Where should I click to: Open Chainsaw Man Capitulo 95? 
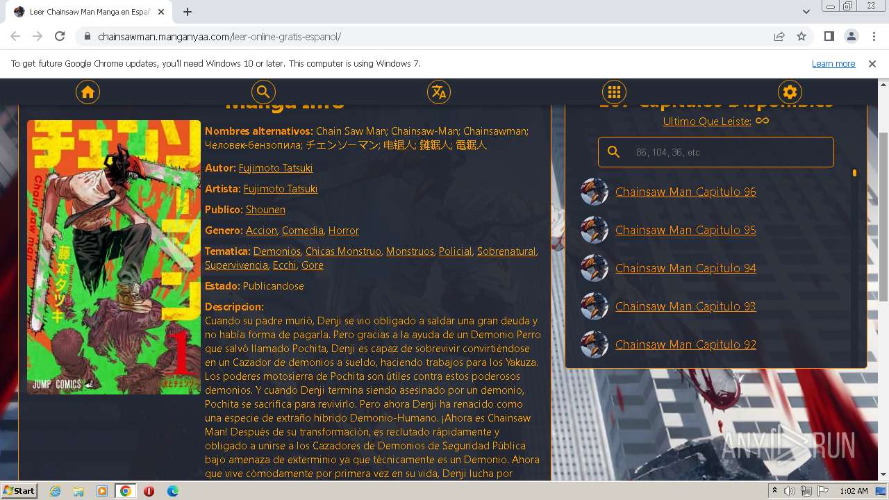click(686, 230)
